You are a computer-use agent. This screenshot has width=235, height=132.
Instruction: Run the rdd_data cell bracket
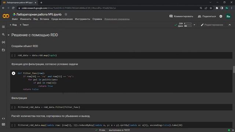(x=14, y=55)
